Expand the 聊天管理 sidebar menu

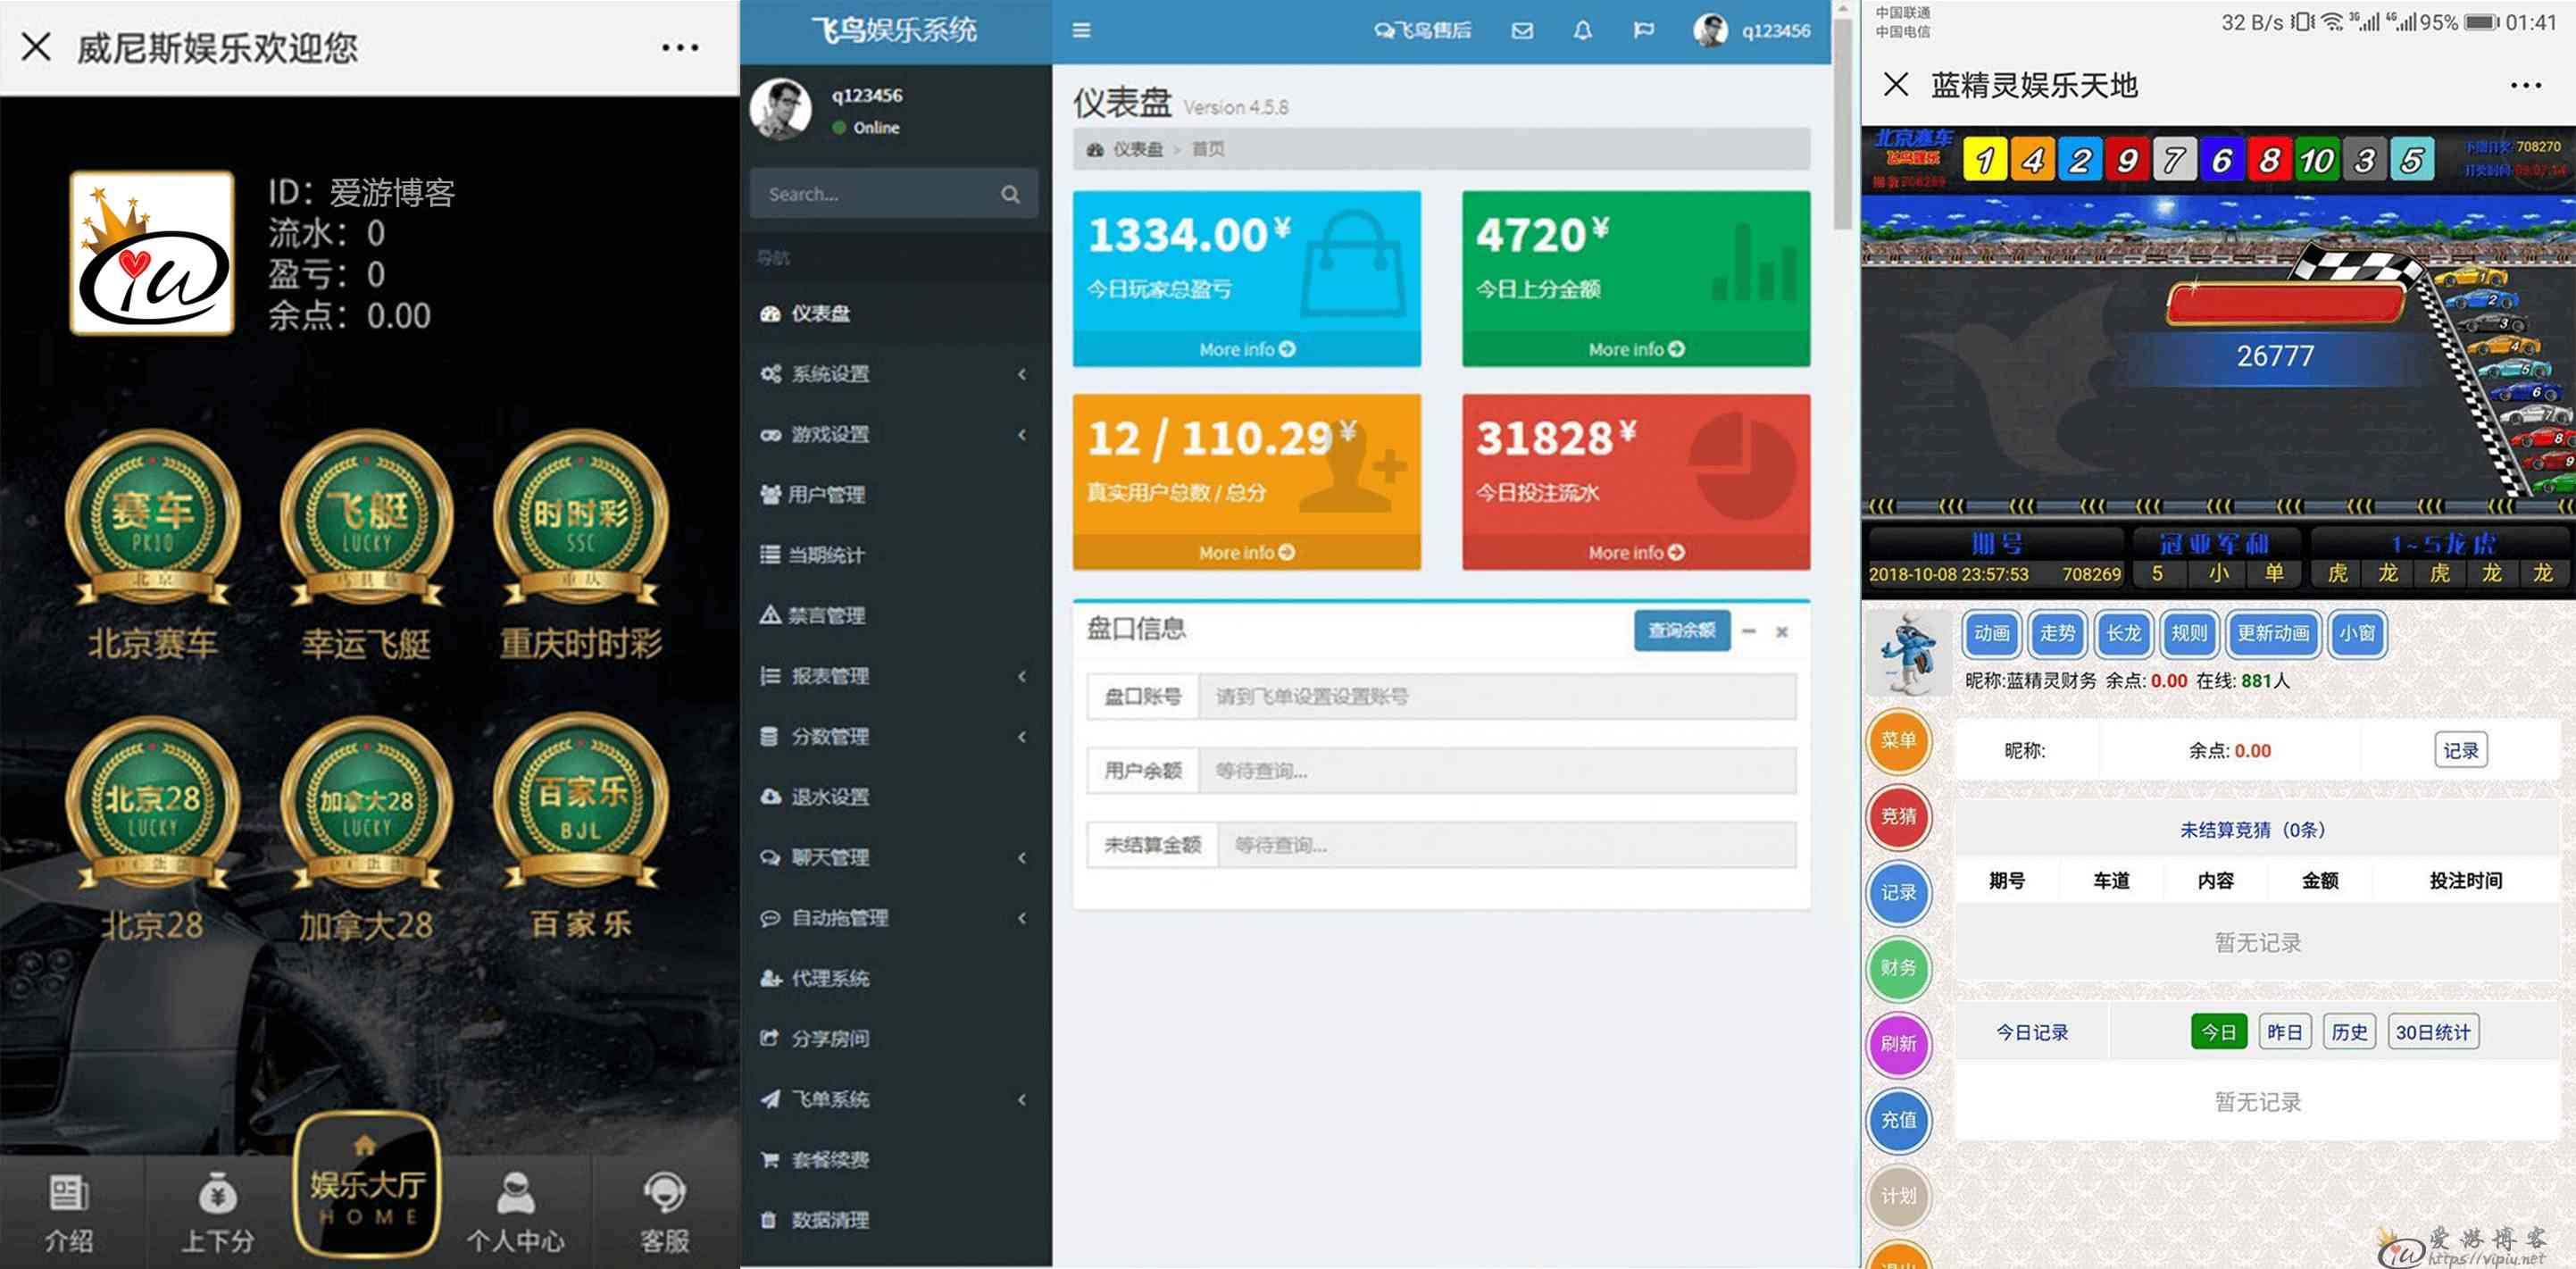click(894, 857)
